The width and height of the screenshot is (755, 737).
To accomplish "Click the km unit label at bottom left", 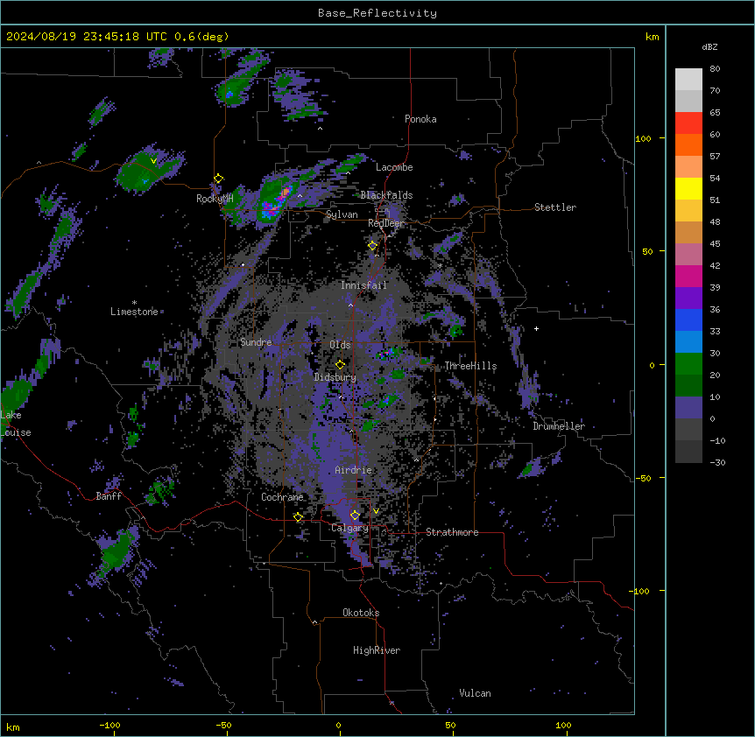I will click(13, 726).
